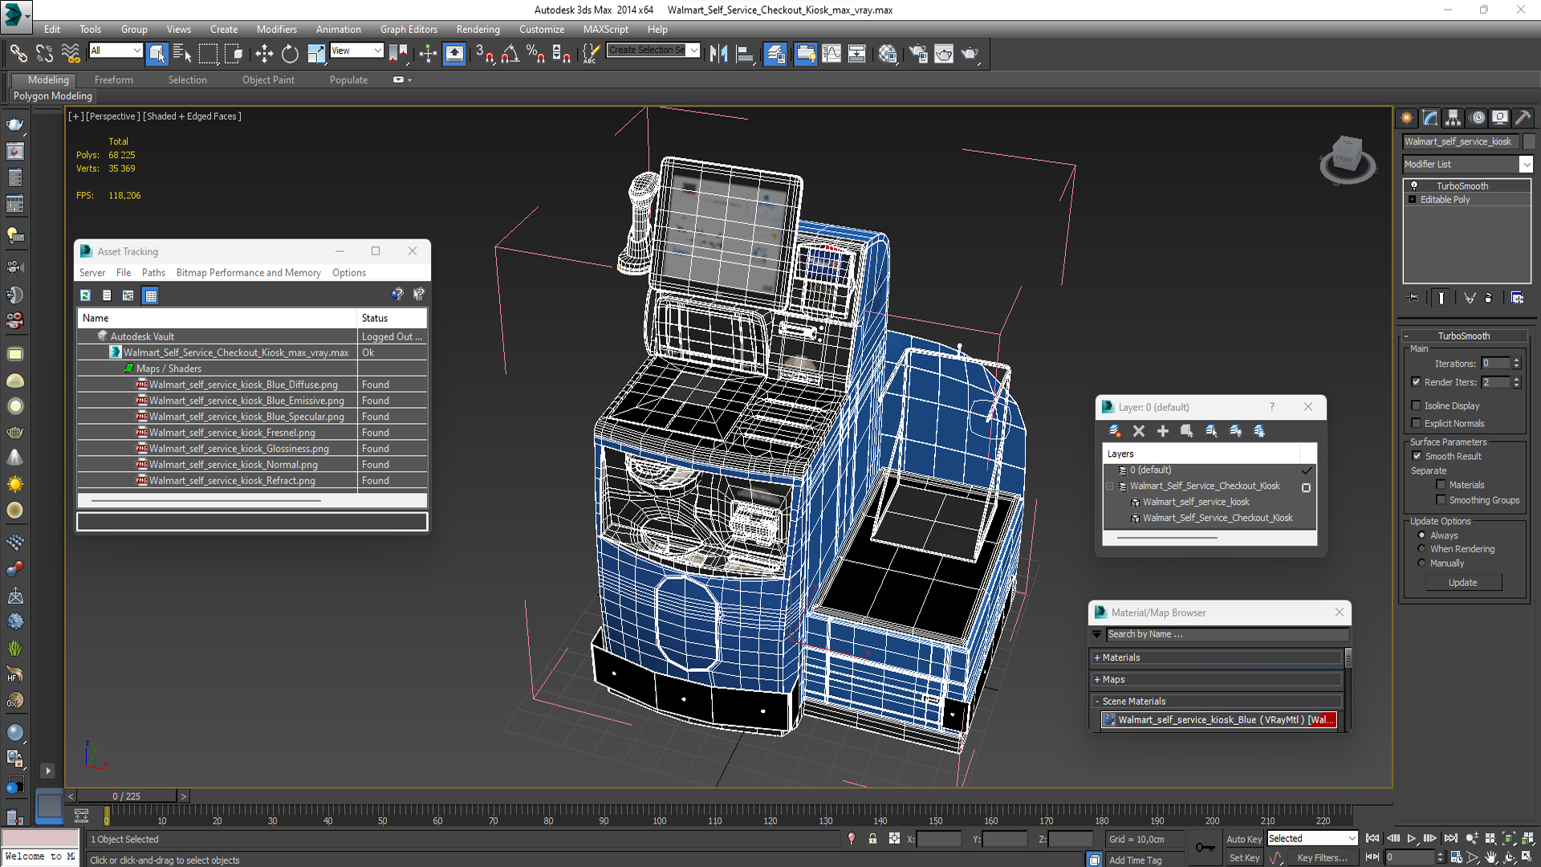1541x867 pixels.
Task: Click the Mirror tool icon
Action: click(x=718, y=54)
